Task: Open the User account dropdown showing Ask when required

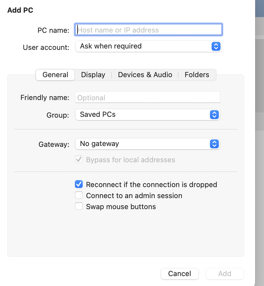Action: [x=148, y=46]
